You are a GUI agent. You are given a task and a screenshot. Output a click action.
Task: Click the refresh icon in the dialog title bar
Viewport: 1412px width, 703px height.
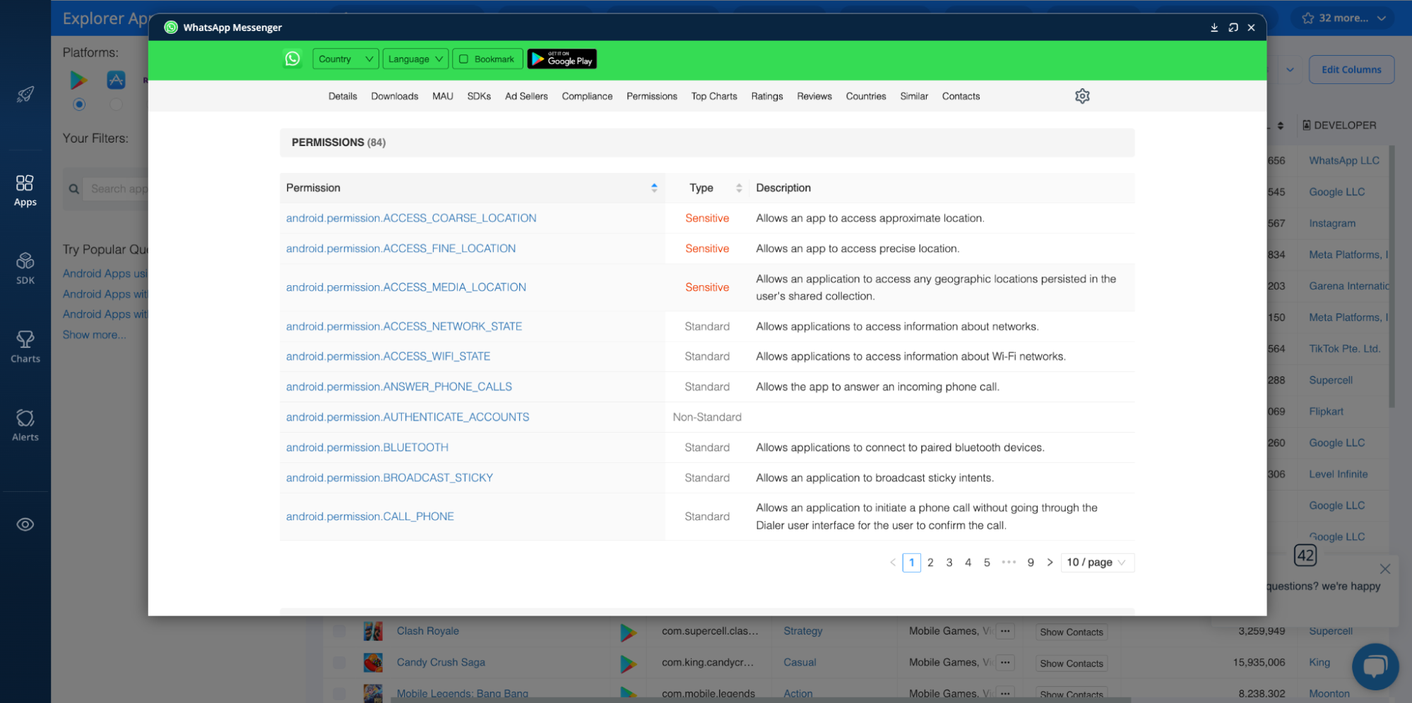coord(1233,28)
